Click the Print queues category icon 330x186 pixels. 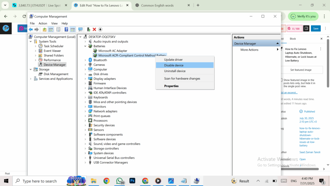pyautogui.click(x=90, y=116)
